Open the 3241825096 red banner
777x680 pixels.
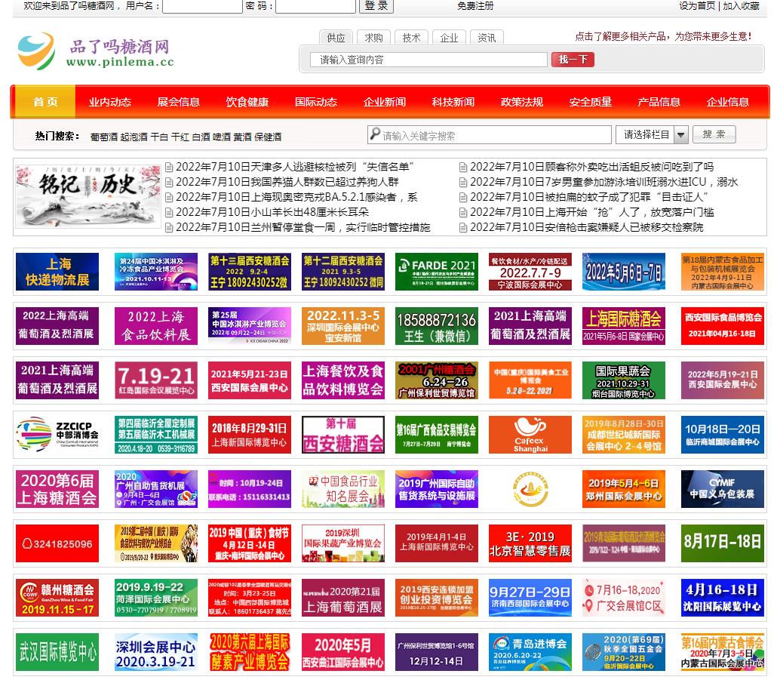57,543
